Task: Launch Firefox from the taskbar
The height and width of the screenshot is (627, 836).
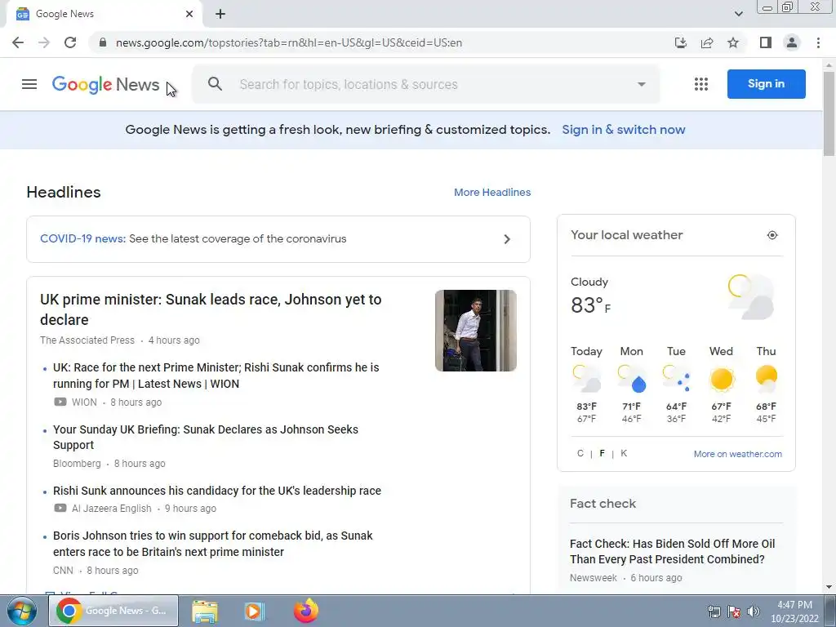Action: click(x=306, y=611)
